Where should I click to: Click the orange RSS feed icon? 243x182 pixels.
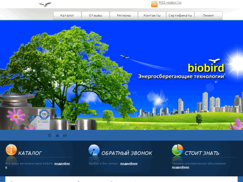point(154,4)
